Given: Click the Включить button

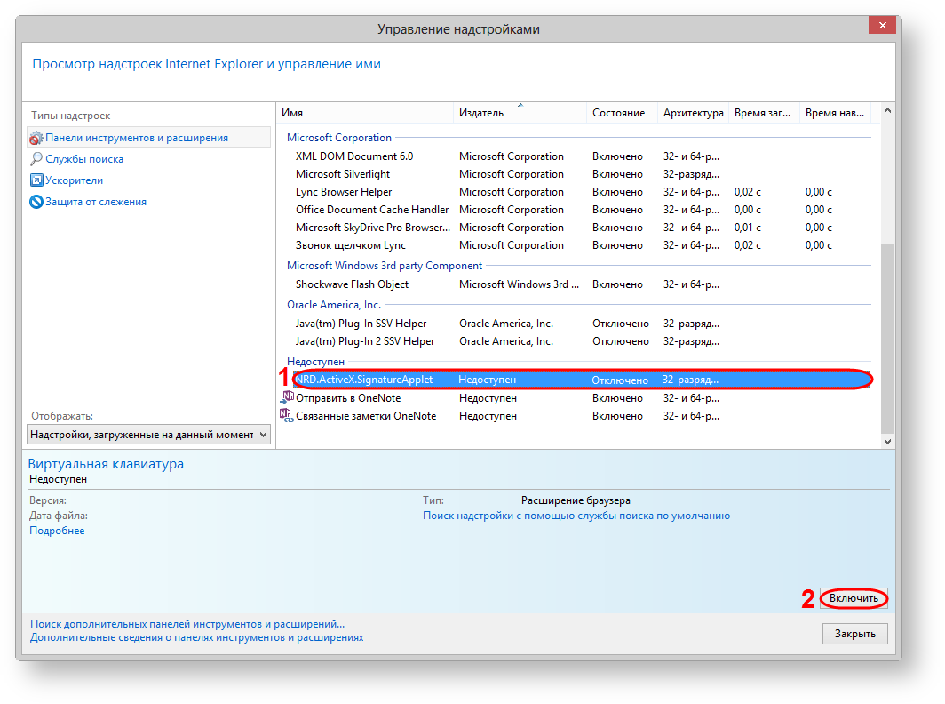Looking at the screenshot, I should point(854,598).
